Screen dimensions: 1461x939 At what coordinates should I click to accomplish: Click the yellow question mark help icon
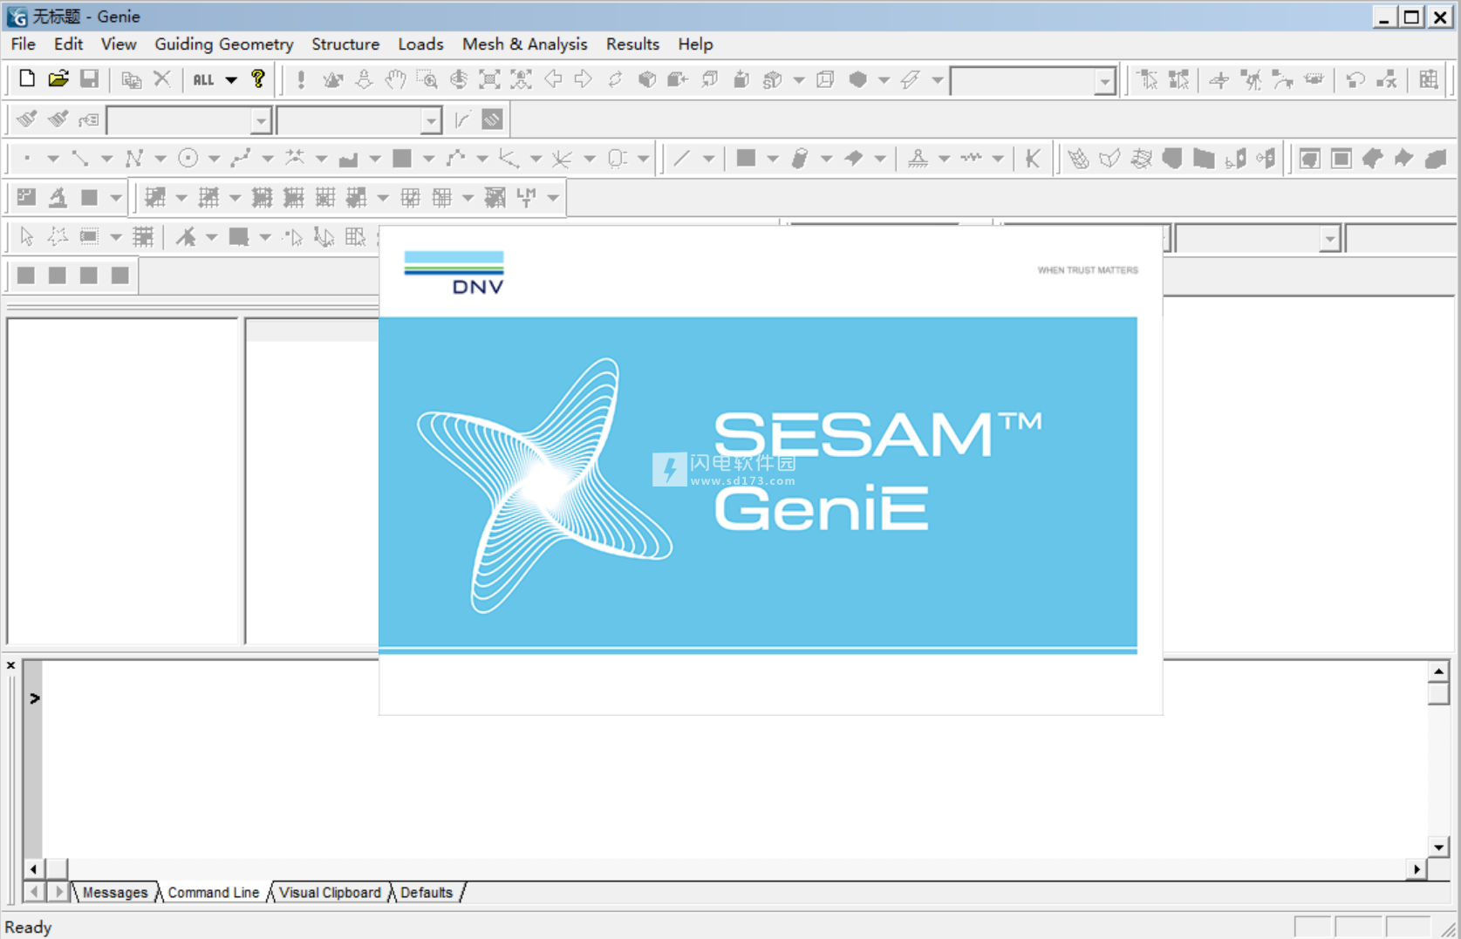coord(258,79)
